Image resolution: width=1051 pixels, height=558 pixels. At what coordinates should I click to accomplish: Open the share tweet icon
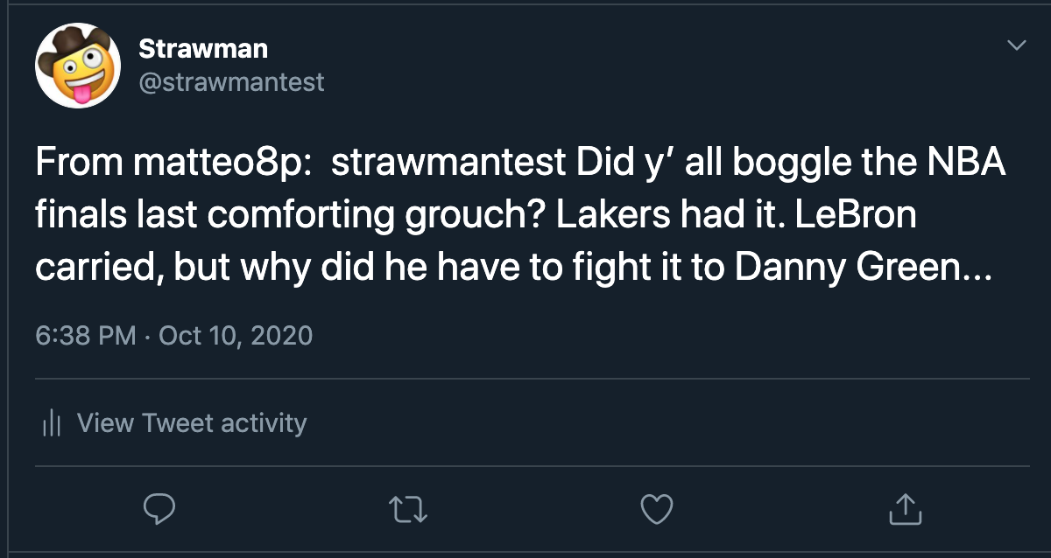click(905, 507)
